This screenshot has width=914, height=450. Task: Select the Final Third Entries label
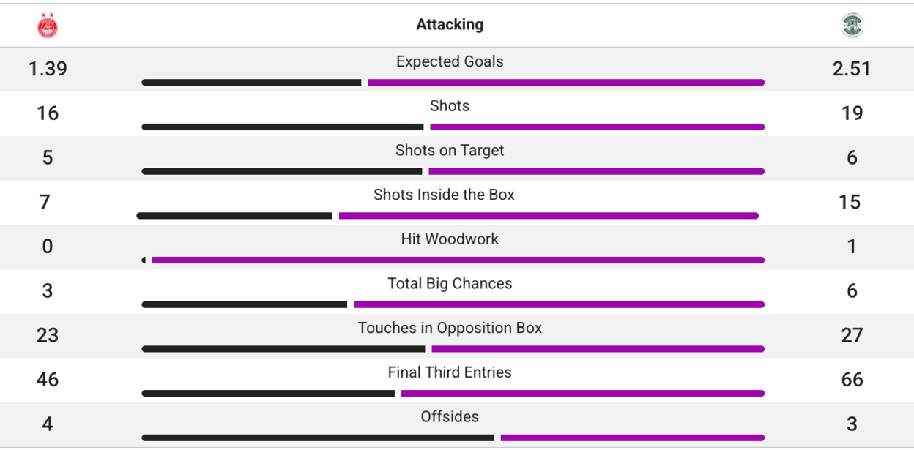(x=450, y=372)
